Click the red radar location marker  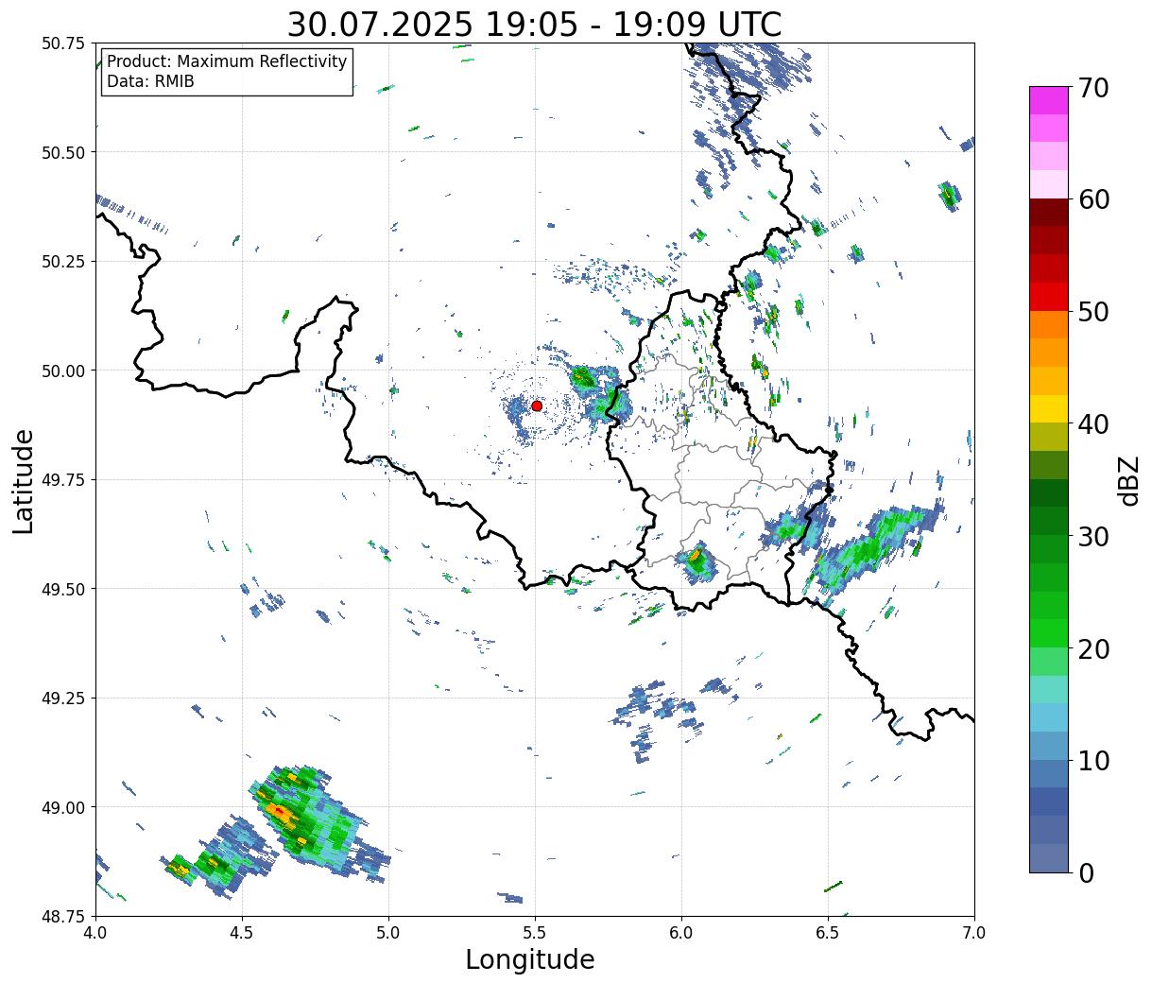point(537,405)
